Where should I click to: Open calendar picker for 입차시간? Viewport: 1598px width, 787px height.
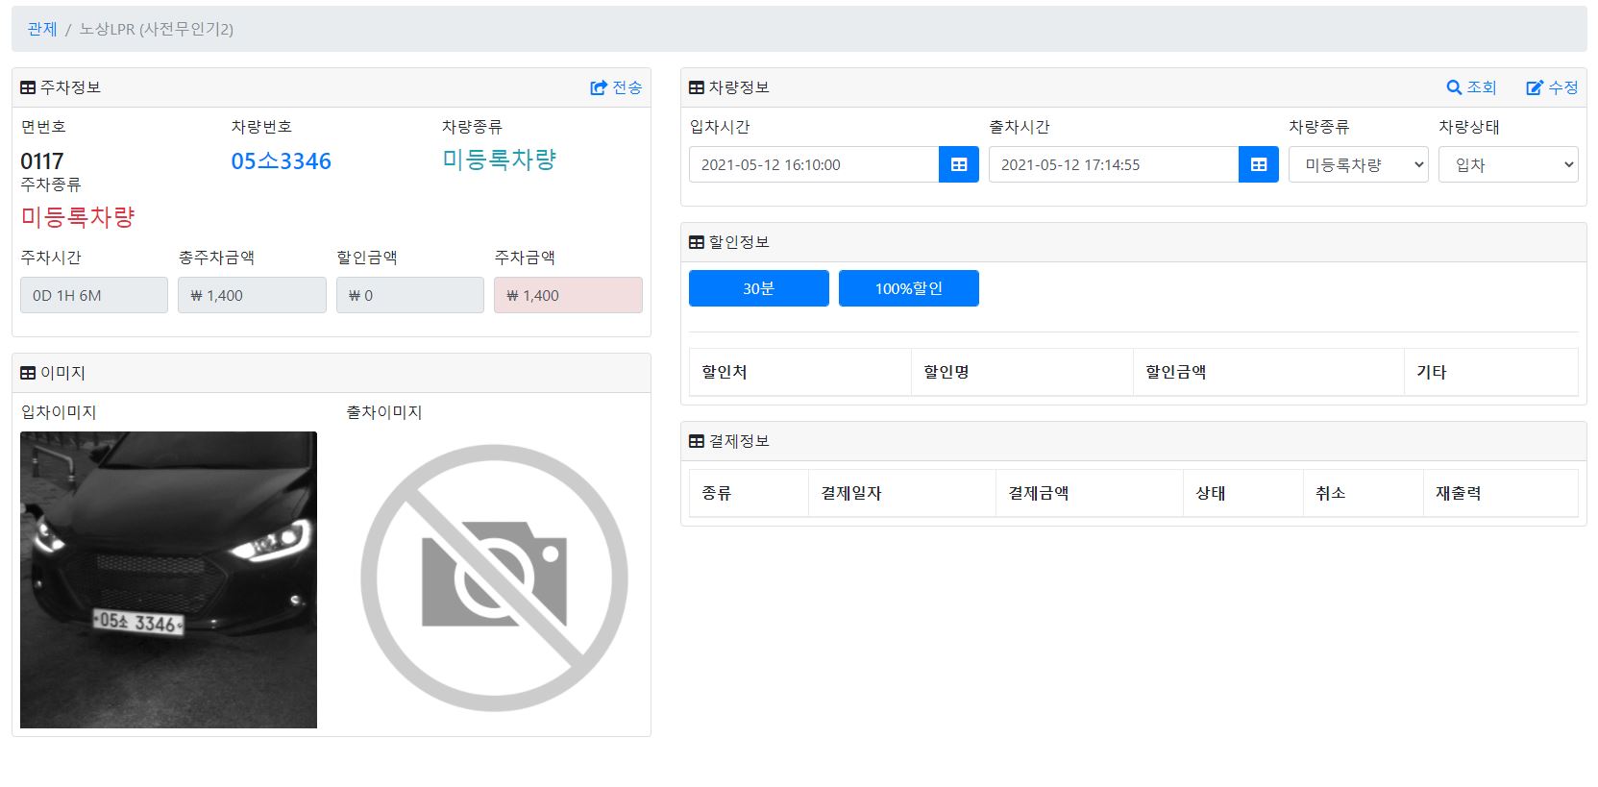[x=959, y=164]
